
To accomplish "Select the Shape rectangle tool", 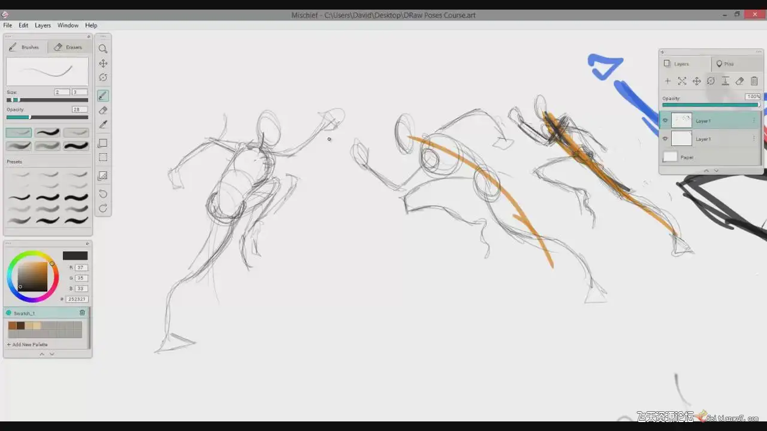I will coord(103,143).
